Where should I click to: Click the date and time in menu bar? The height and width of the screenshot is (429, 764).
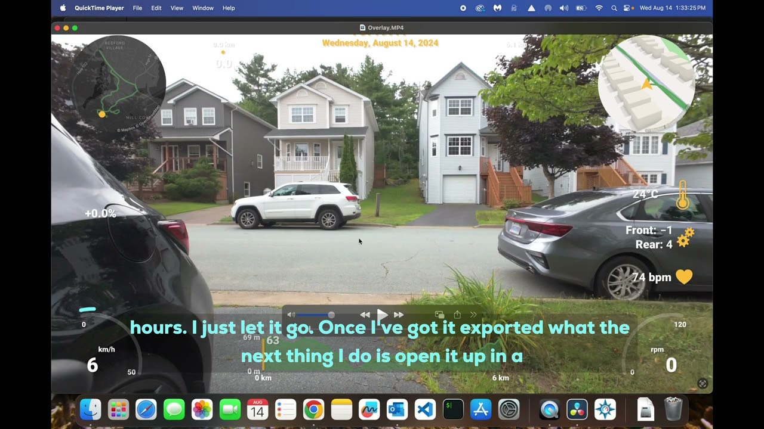(673, 8)
